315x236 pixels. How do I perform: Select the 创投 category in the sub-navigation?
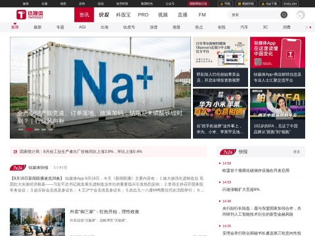(x=222, y=27)
